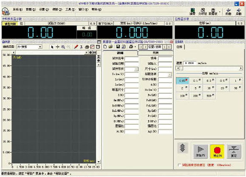Click the 速度 speed value input field
Viewport: 246px width, 177px height.
pos(189,63)
